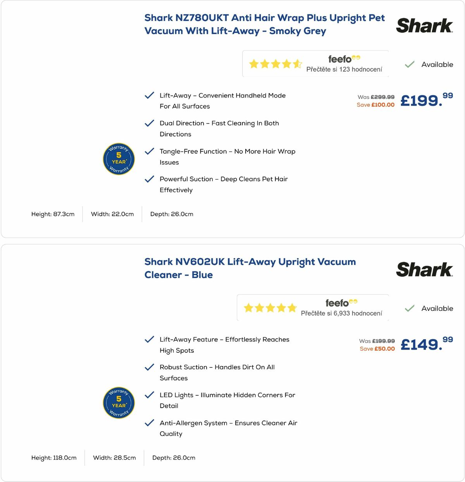Viewport: 465px width, 482px height.
Task: Click the Height: 118.0cm dimension field
Action: click(54, 458)
